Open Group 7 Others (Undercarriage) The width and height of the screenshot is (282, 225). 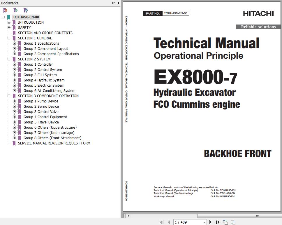coord(49,133)
